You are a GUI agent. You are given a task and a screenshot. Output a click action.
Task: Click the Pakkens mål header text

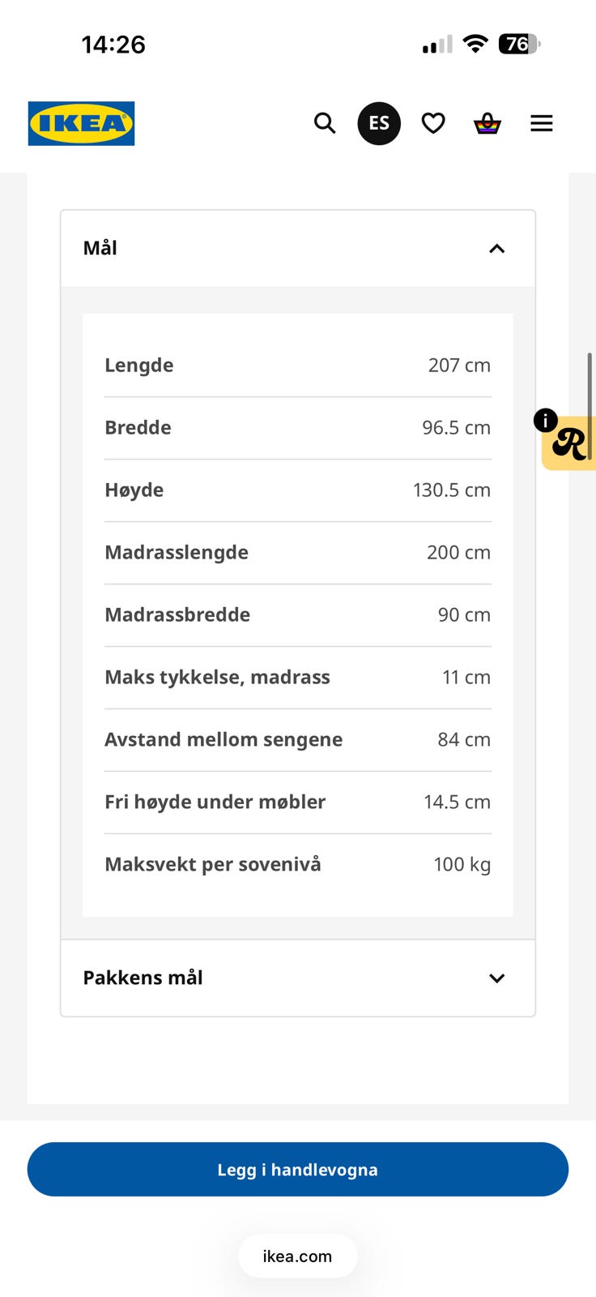click(x=143, y=978)
